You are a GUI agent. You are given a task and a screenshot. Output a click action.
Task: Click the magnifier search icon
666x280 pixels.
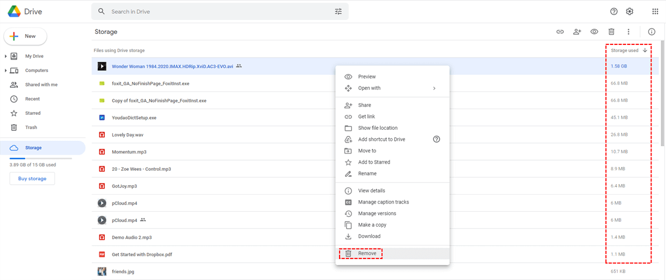click(101, 12)
